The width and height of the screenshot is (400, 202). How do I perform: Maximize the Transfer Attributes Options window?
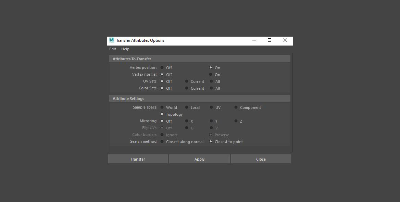point(270,40)
